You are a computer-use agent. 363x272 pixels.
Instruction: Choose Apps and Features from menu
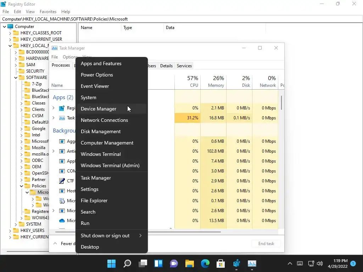tap(112, 63)
